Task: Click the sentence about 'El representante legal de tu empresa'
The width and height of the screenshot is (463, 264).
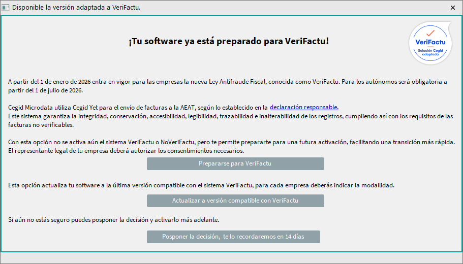Action: 126,151
